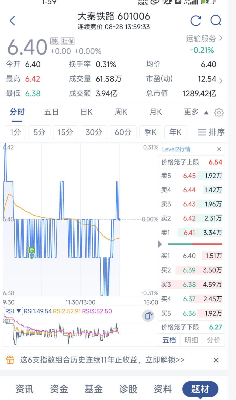Select 季K period button
Image resolution: width=236 pixels, height=400 pixels.
pos(150,132)
